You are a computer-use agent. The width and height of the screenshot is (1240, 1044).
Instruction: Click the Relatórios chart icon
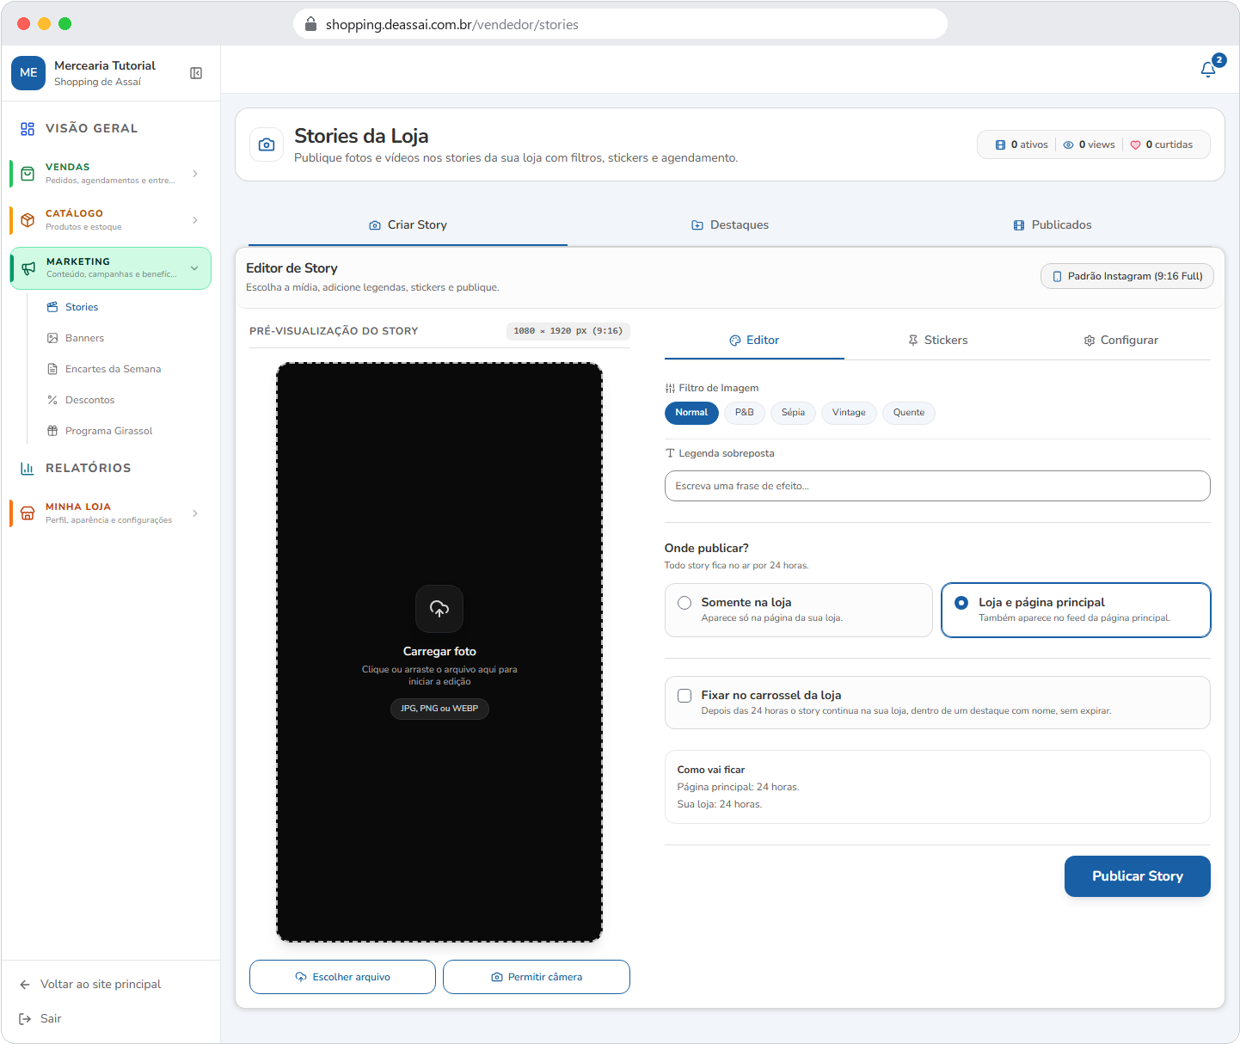[28, 469]
